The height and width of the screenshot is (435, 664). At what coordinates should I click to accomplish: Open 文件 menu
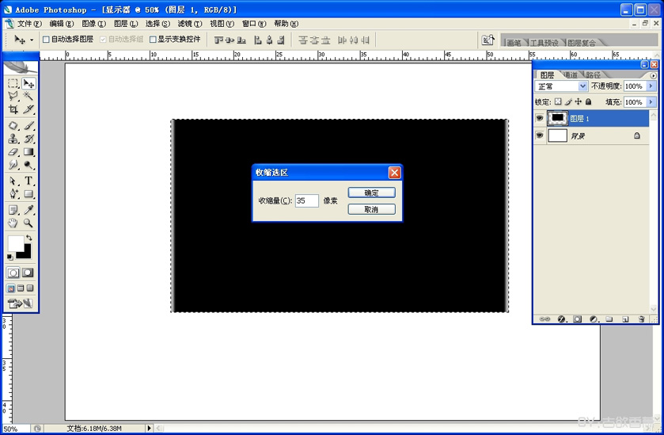pyautogui.click(x=29, y=24)
